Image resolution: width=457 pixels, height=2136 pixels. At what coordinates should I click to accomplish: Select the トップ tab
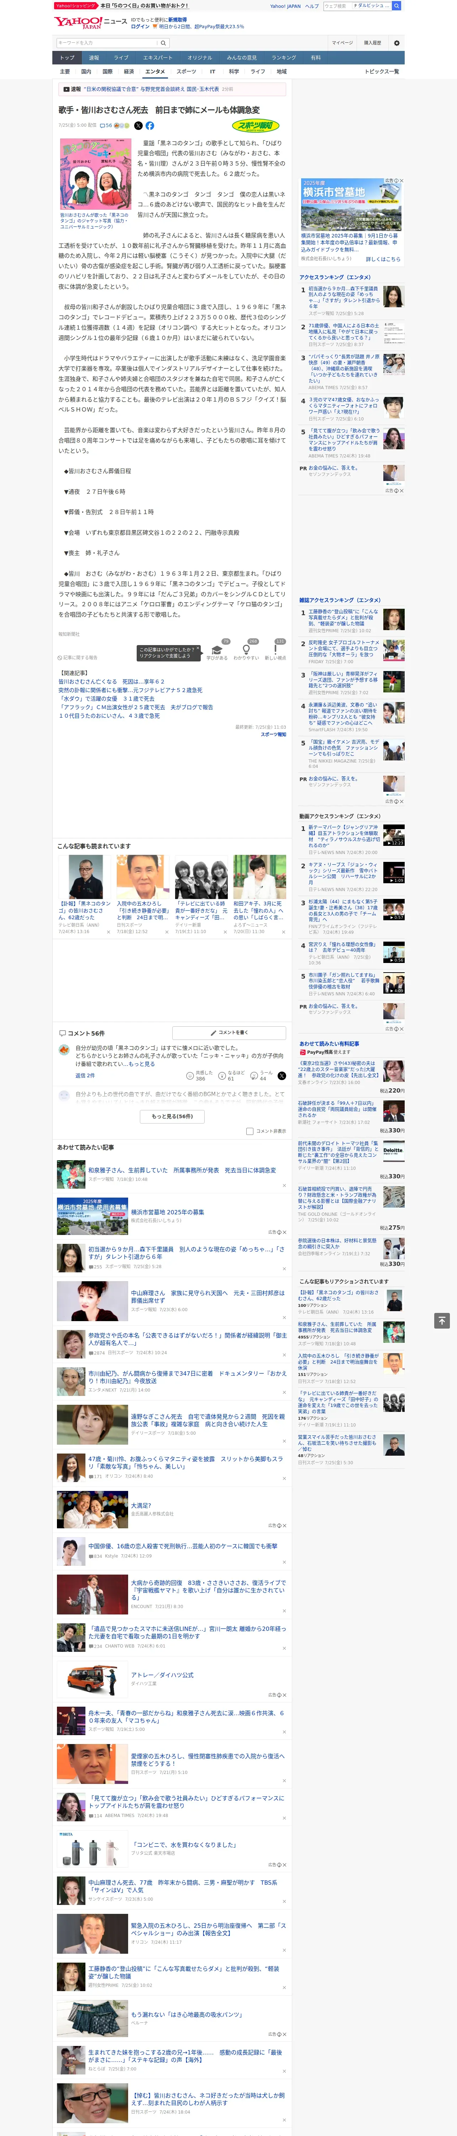67,58
